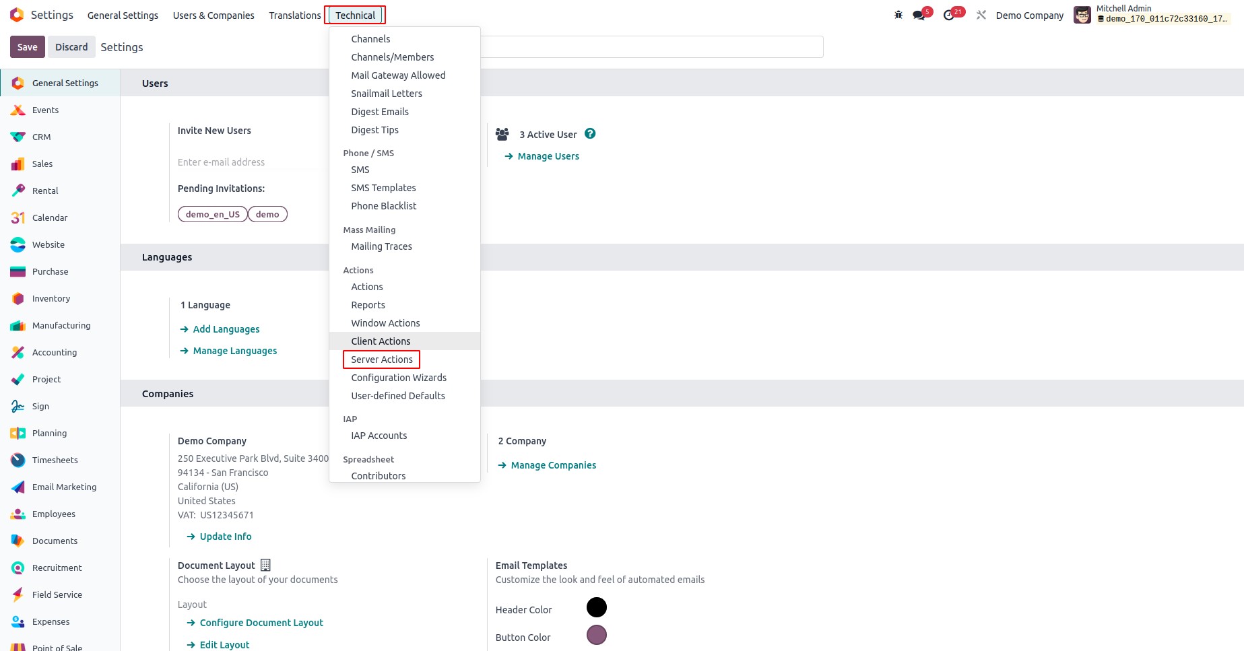Select the Documents icon in sidebar
The width and height of the screenshot is (1244, 651).
18,541
